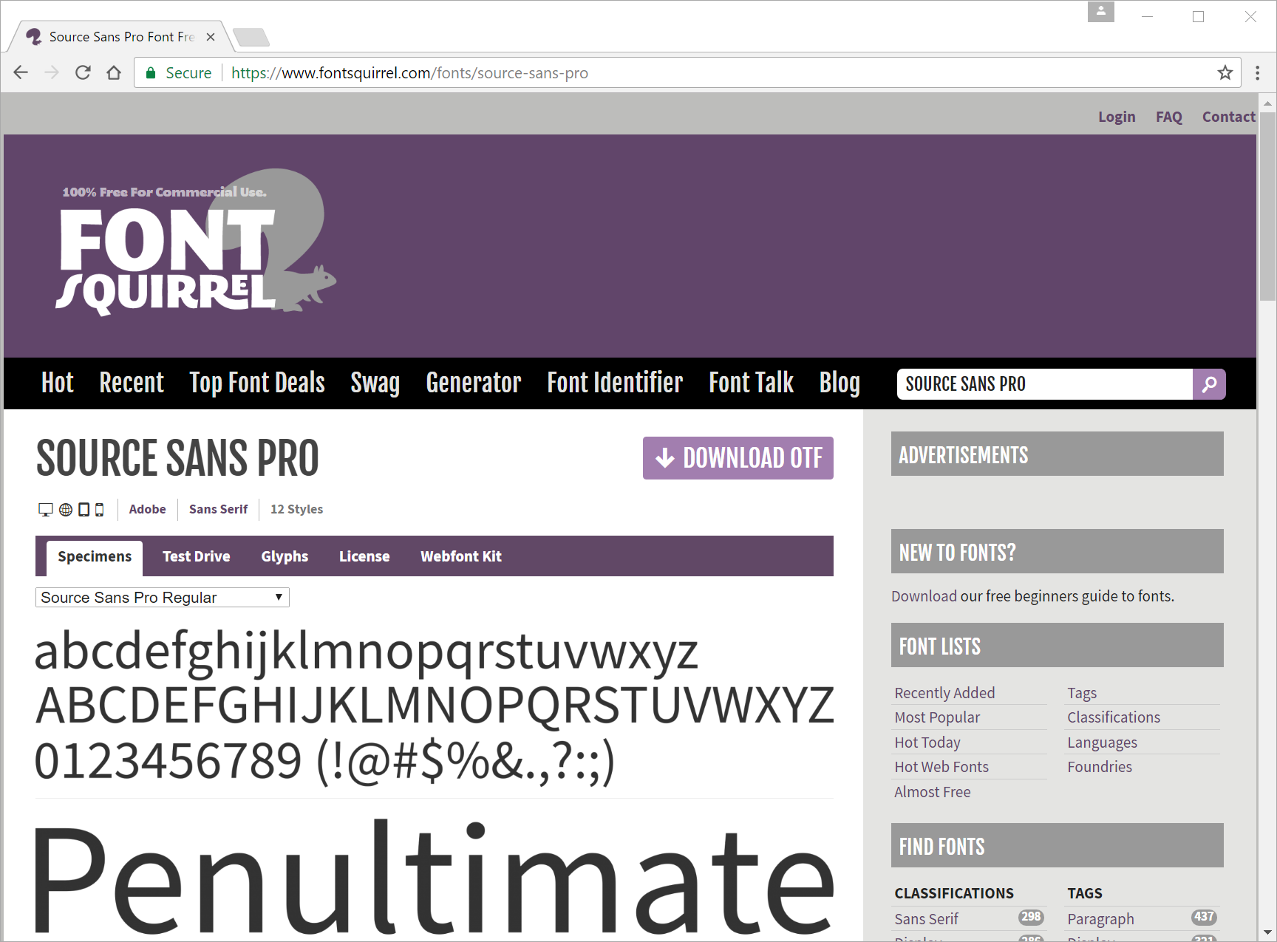Open the Contact link
The image size is (1277, 942).
pos(1228,117)
